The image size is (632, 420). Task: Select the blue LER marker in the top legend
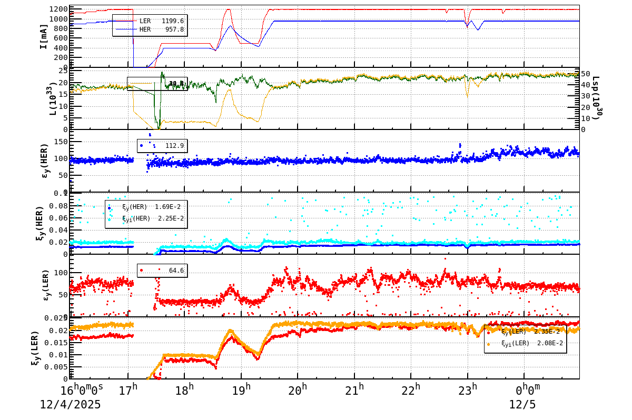[x=126, y=21]
